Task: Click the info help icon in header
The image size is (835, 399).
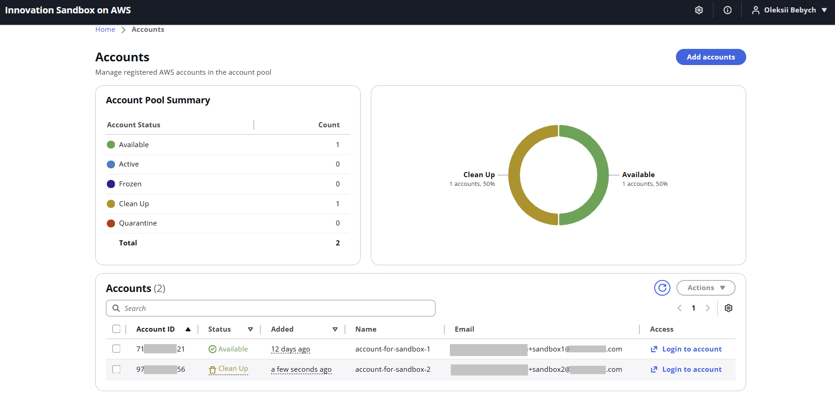Action: (x=727, y=10)
